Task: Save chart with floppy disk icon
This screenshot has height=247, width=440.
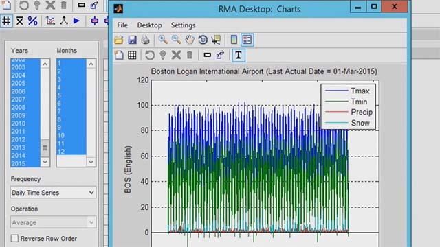Action: [132, 40]
